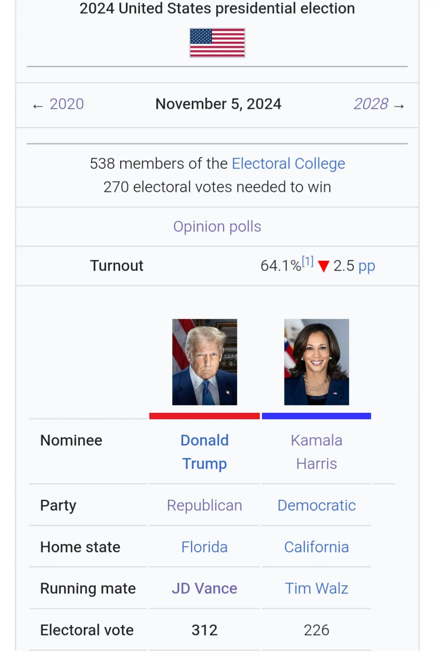Screen dimensions: 436x651
Task: Open the Democratic party link
Action: click(316, 505)
